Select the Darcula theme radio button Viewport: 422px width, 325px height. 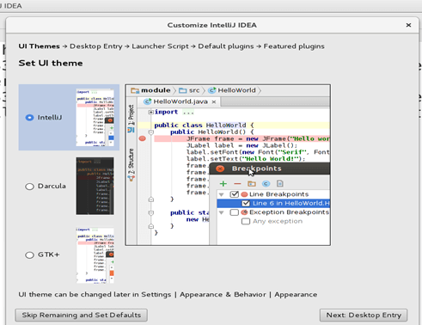pyautogui.click(x=29, y=187)
